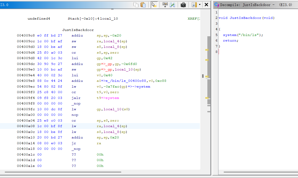Click the first yellow marker in margin bar

[207, 50]
